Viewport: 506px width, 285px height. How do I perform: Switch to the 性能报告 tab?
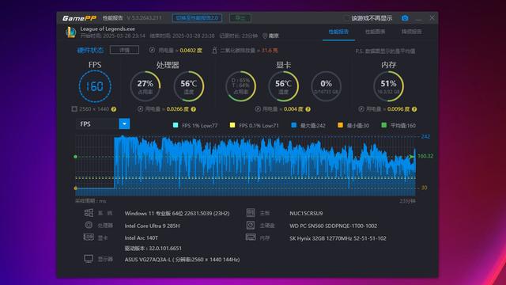coord(338,32)
